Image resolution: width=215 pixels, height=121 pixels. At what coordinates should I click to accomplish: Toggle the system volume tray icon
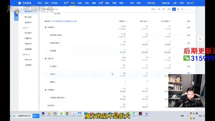coord(194,113)
